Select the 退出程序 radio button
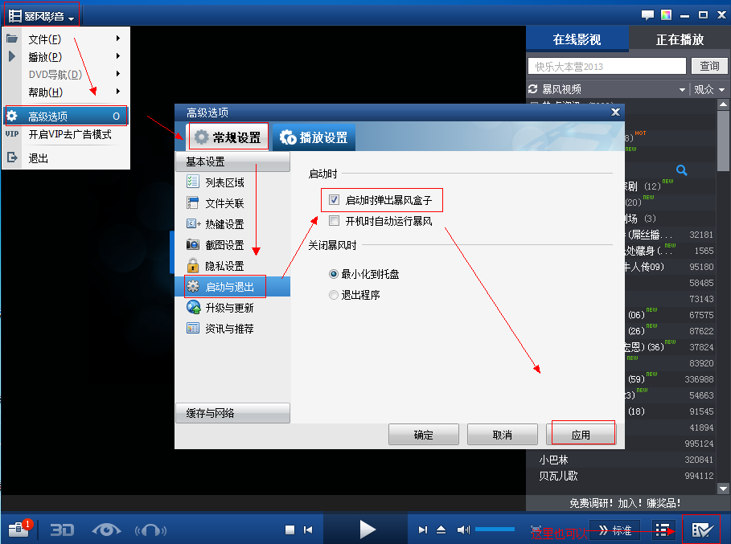 coord(335,295)
